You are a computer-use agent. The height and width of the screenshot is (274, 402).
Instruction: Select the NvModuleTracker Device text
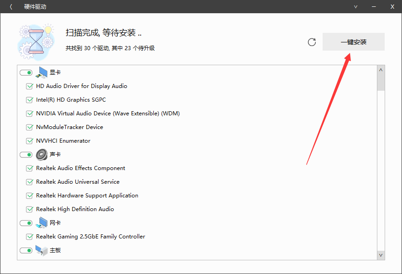tap(69, 127)
